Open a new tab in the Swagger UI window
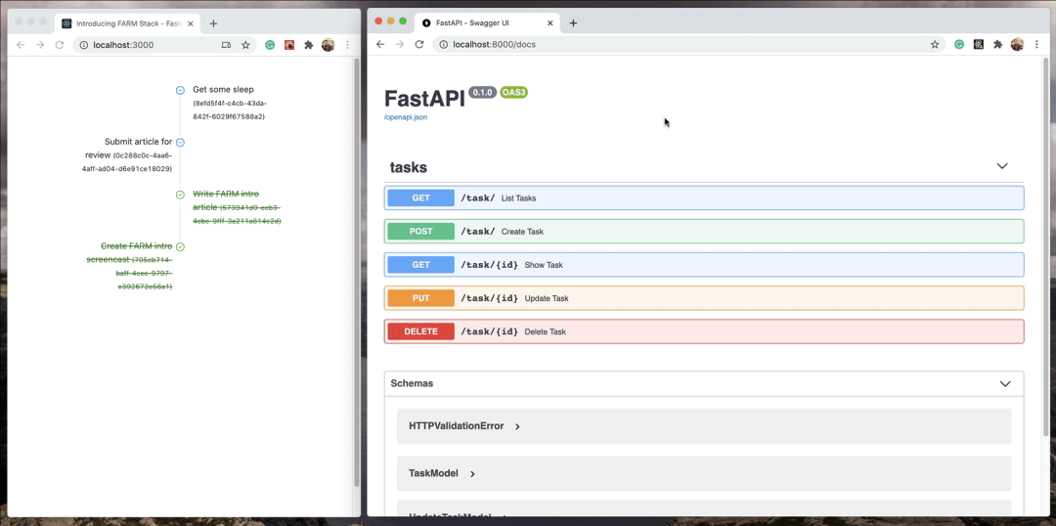This screenshot has height=526, width=1056. tap(573, 22)
